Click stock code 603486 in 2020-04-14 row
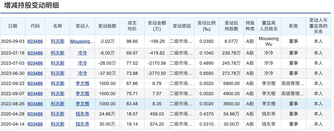This screenshot has height=131, width=334. click(x=35, y=124)
